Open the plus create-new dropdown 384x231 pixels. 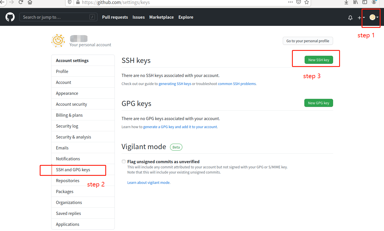point(361,18)
